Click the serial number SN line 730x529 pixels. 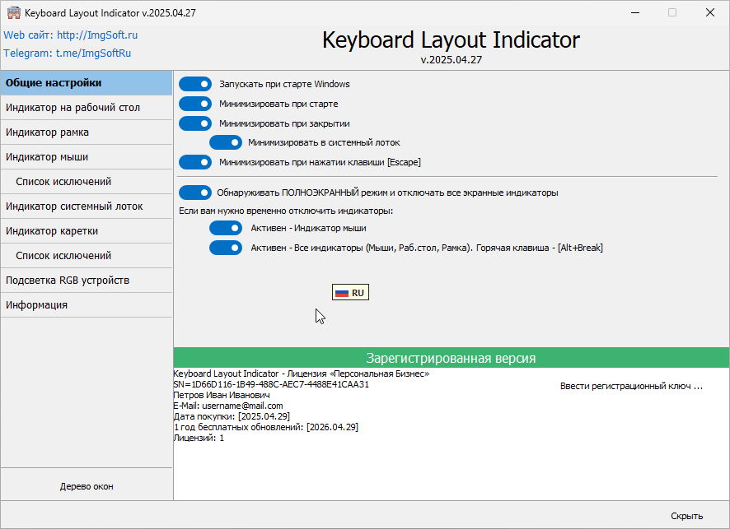[271, 384]
